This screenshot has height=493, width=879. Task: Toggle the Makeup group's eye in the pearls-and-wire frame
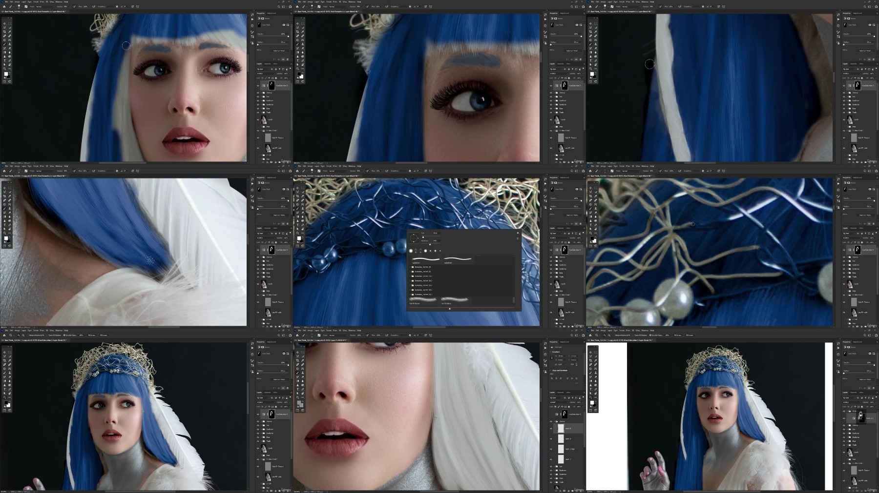coord(844,257)
